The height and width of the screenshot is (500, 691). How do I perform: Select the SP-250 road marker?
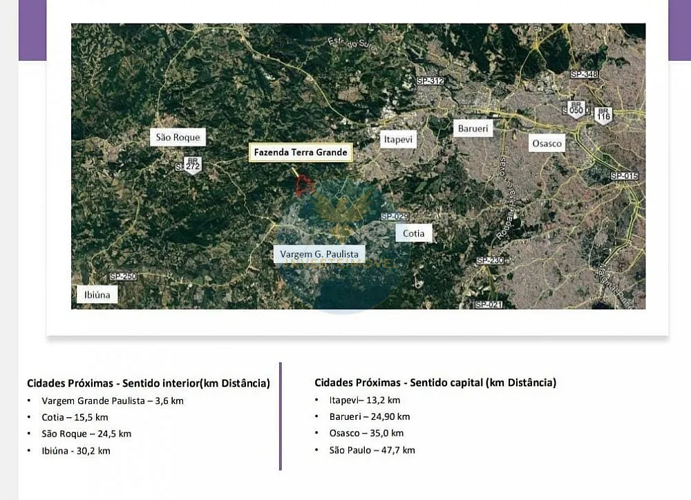123,277
